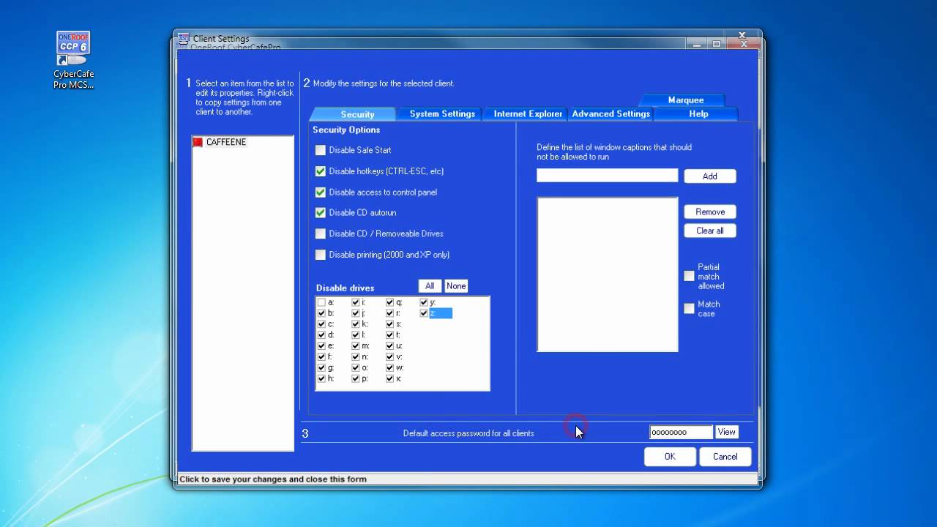Uncheck Disable CD autorun option
Image resolution: width=937 pixels, height=527 pixels.
click(x=321, y=213)
